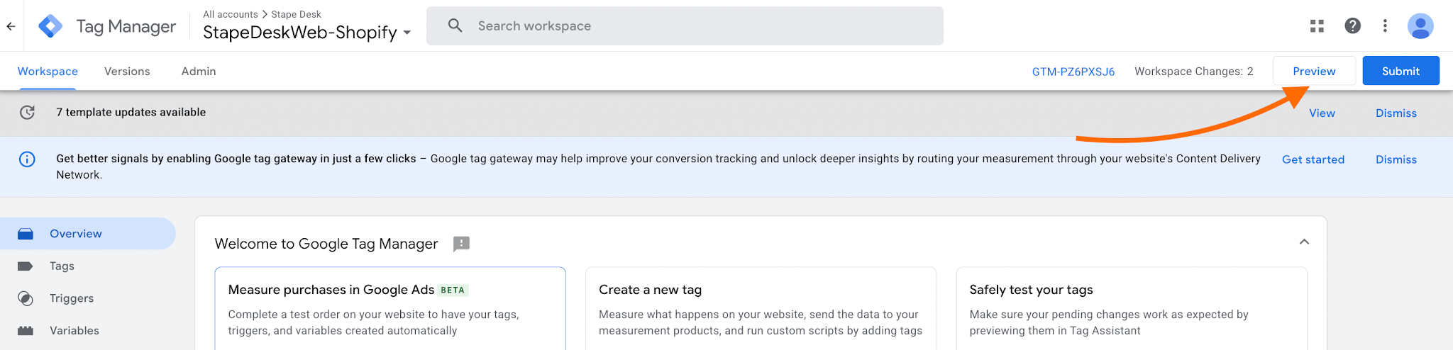Open Google apps grid icon
The height and width of the screenshot is (350, 1453).
(x=1317, y=26)
